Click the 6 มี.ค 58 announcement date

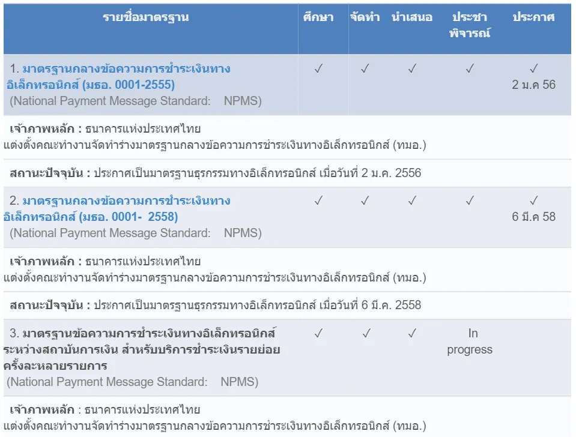click(533, 217)
